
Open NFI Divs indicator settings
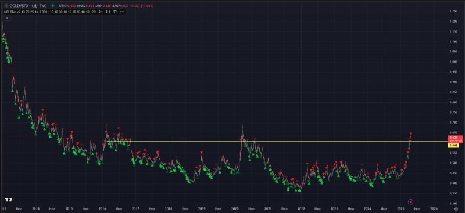[101, 12]
